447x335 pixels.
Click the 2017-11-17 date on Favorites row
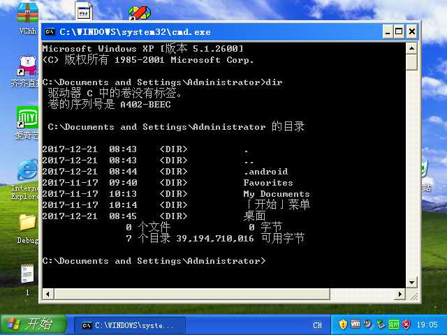coord(70,183)
